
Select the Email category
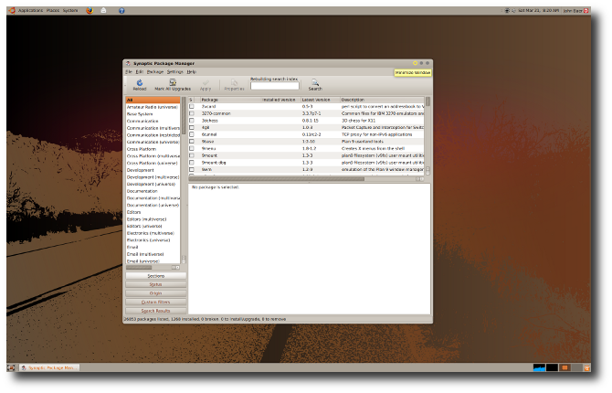(153, 248)
